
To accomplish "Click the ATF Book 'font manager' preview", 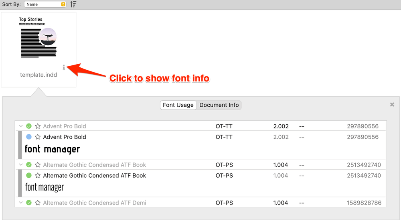I will [45, 187].
